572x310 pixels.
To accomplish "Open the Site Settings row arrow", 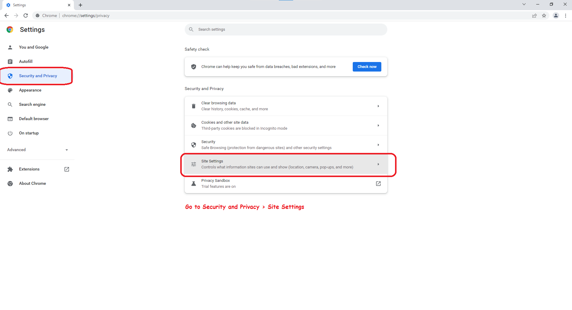I will coord(378,164).
